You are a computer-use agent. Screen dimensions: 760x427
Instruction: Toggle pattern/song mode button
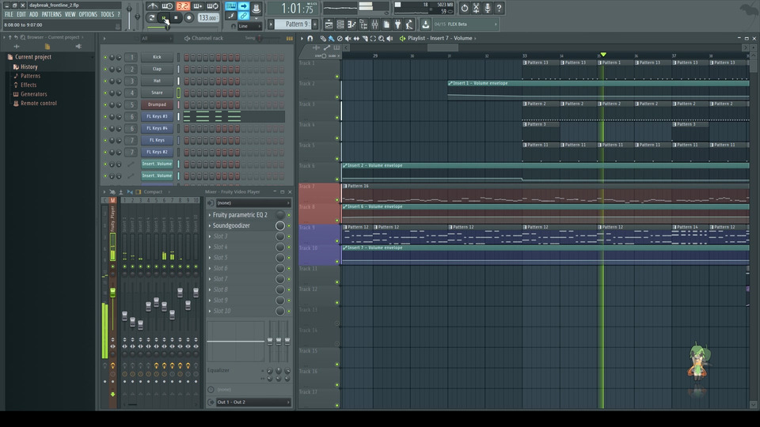[x=151, y=18]
